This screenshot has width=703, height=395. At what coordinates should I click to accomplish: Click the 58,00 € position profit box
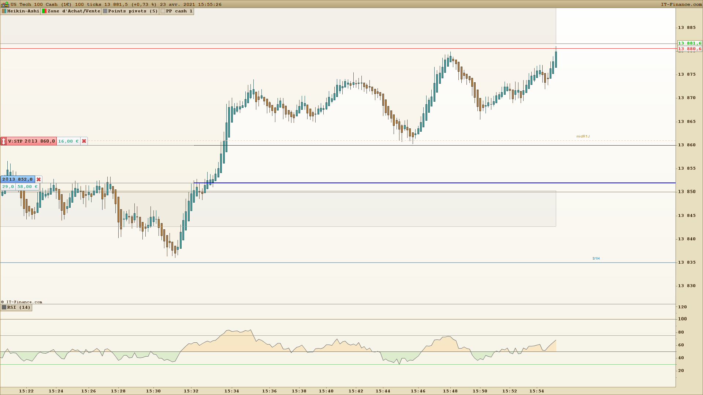pos(27,187)
